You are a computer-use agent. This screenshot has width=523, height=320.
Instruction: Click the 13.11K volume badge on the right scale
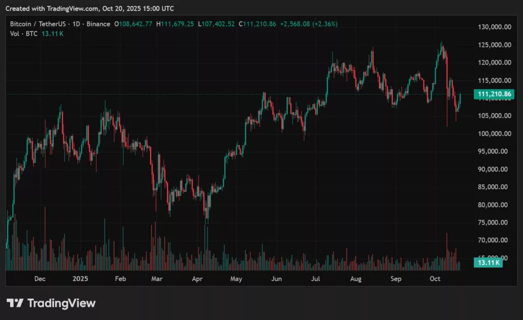488,262
